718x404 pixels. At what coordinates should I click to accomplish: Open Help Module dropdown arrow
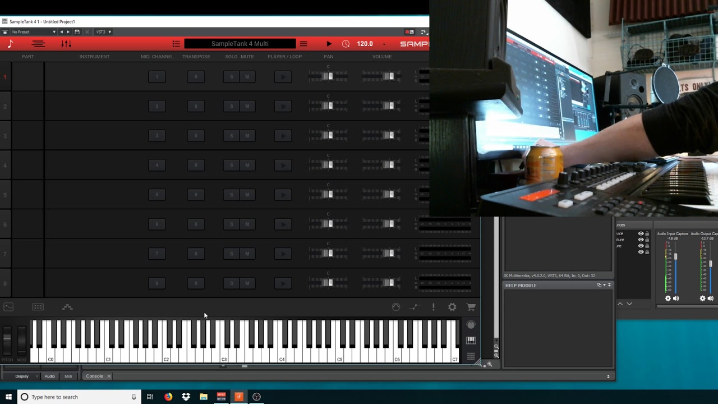click(x=604, y=285)
